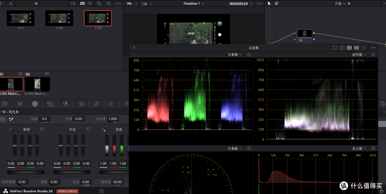Change scope type from 分量图 dropdown
The width and height of the screenshot is (386, 194).
point(235,54)
